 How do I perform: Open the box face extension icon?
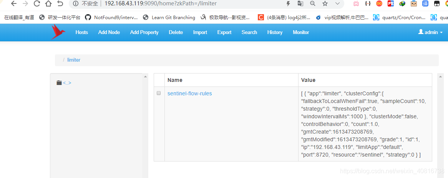(x=414, y=3)
